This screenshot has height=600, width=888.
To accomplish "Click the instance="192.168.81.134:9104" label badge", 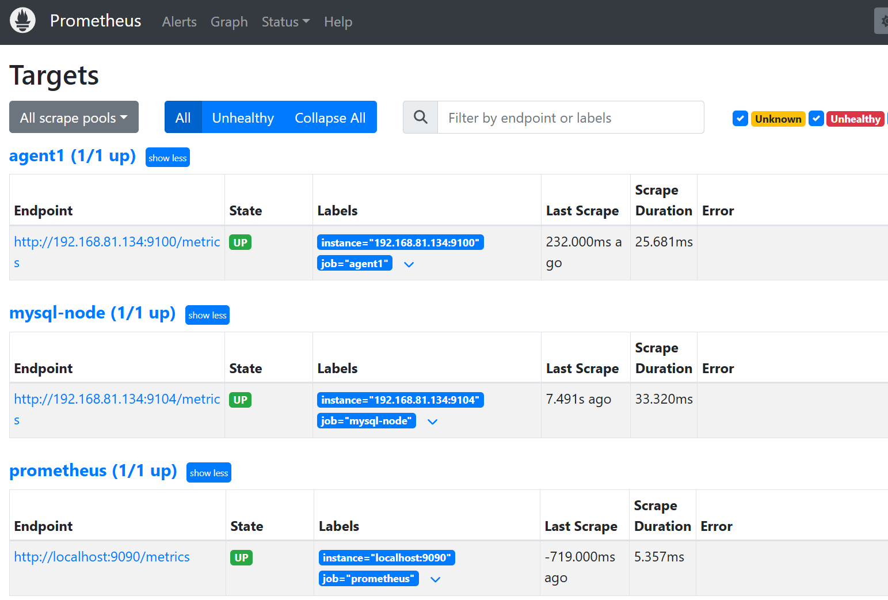I will [401, 400].
